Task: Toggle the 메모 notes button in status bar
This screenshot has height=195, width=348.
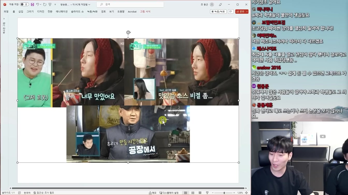Action: pos(153,193)
